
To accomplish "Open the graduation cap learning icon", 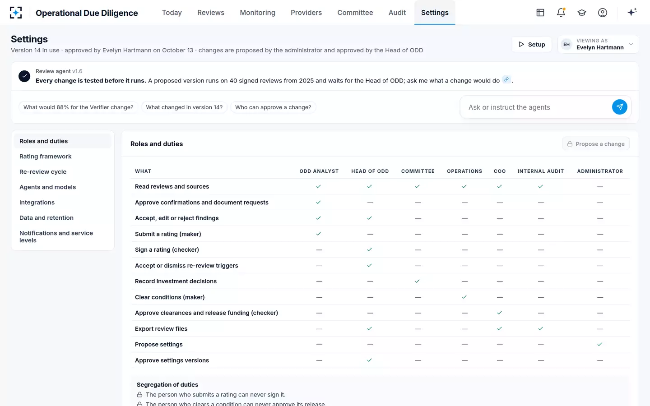I will (582, 13).
